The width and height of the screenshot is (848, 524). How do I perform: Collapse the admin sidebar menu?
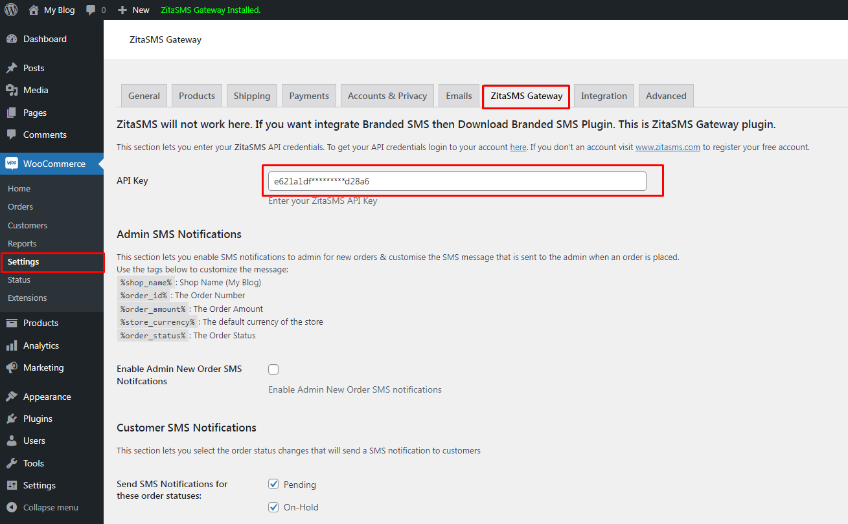(52, 507)
